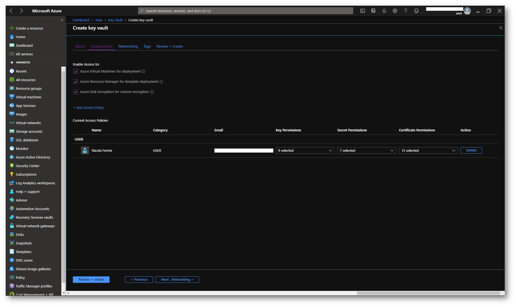Click the info icon next to Azure Resource Manager
The height and width of the screenshot is (307, 516).
[161, 82]
